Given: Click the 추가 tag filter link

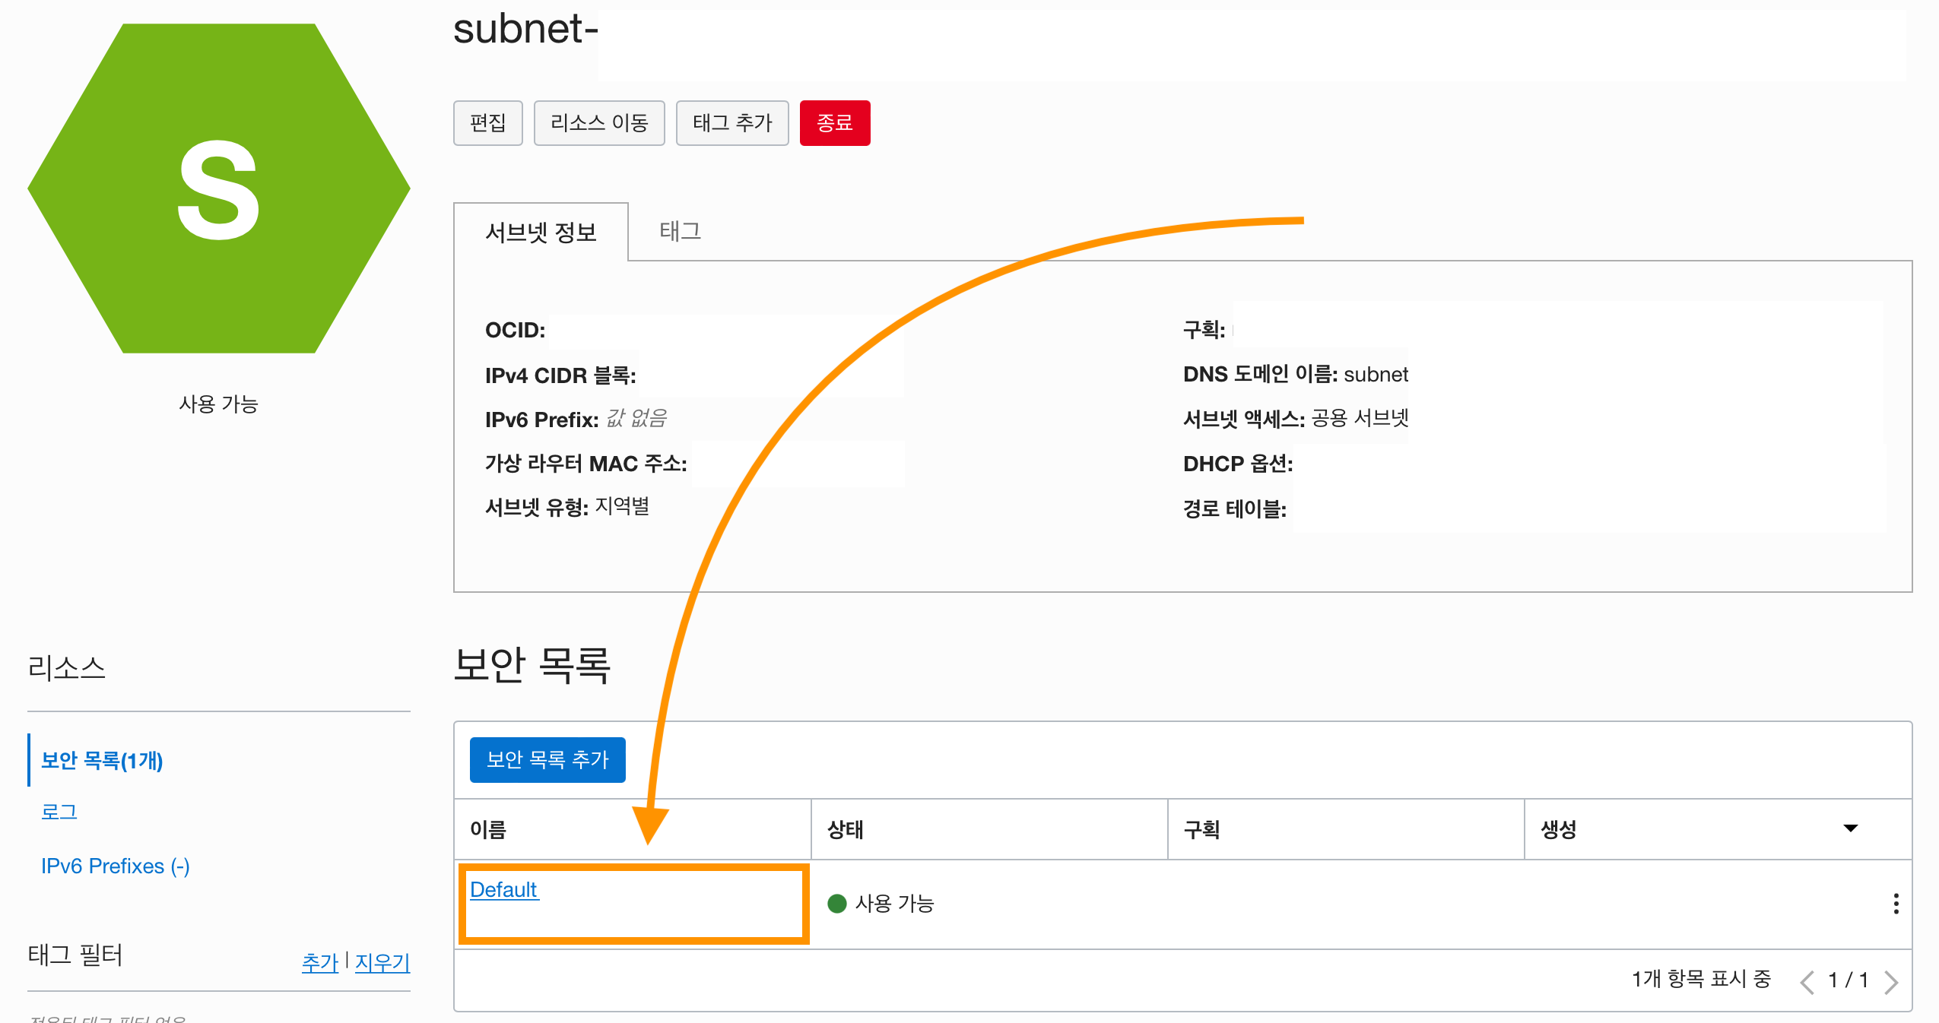Looking at the screenshot, I should (x=319, y=963).
